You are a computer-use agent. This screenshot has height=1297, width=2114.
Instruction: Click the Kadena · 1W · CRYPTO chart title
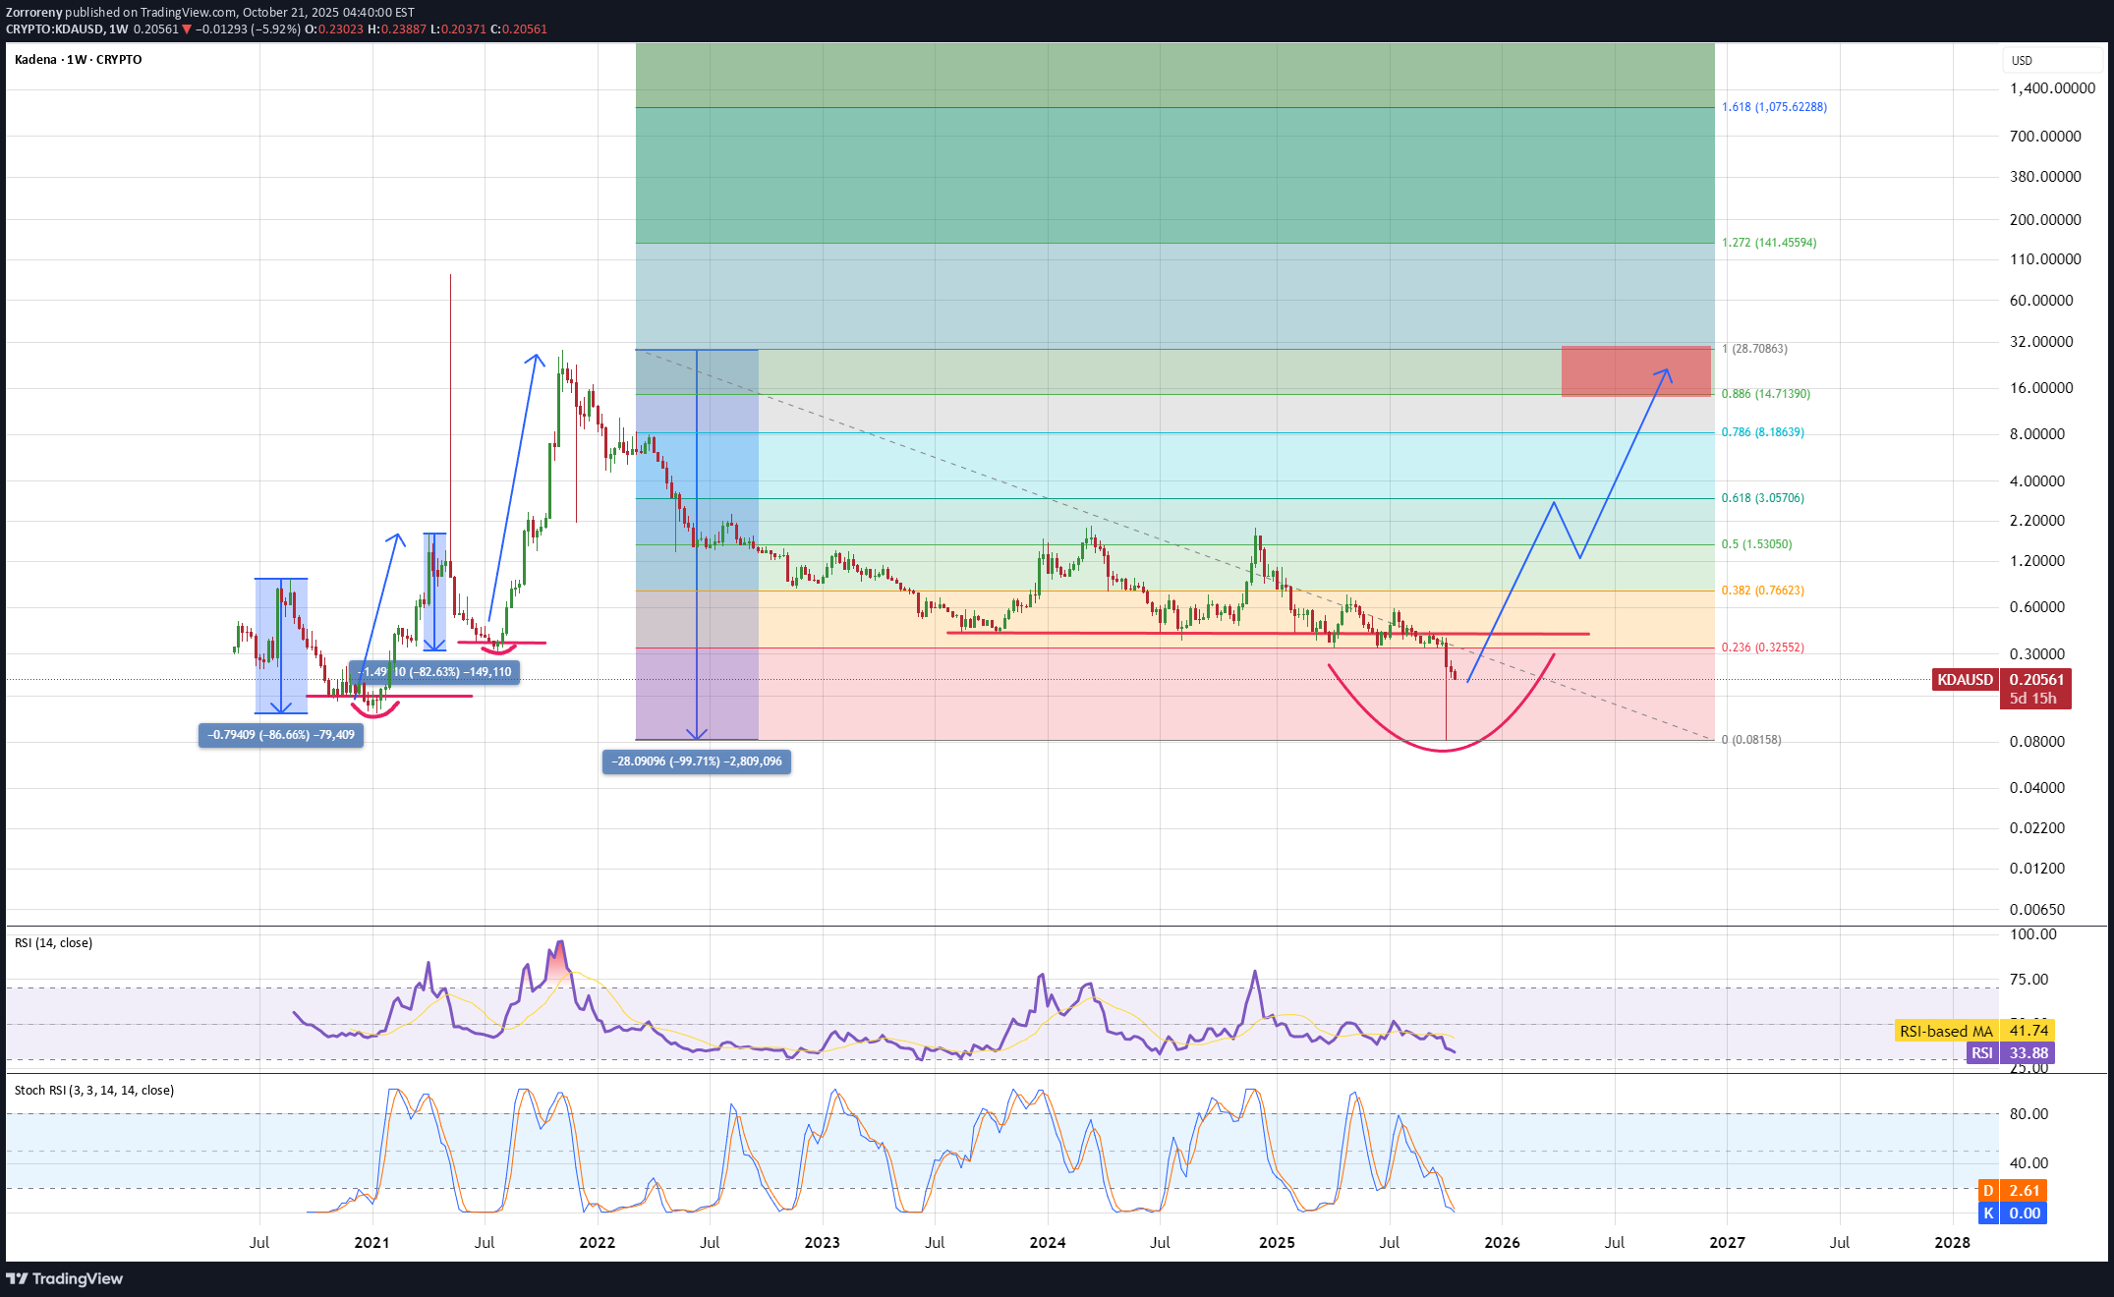(x=79, y=59)
